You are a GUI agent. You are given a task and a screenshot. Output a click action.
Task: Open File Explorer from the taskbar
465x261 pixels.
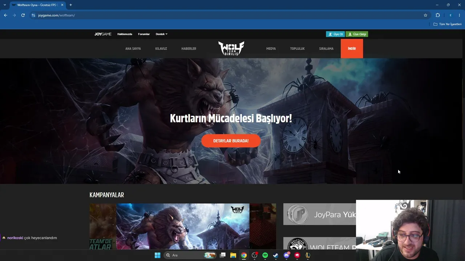tap(233, 255)
